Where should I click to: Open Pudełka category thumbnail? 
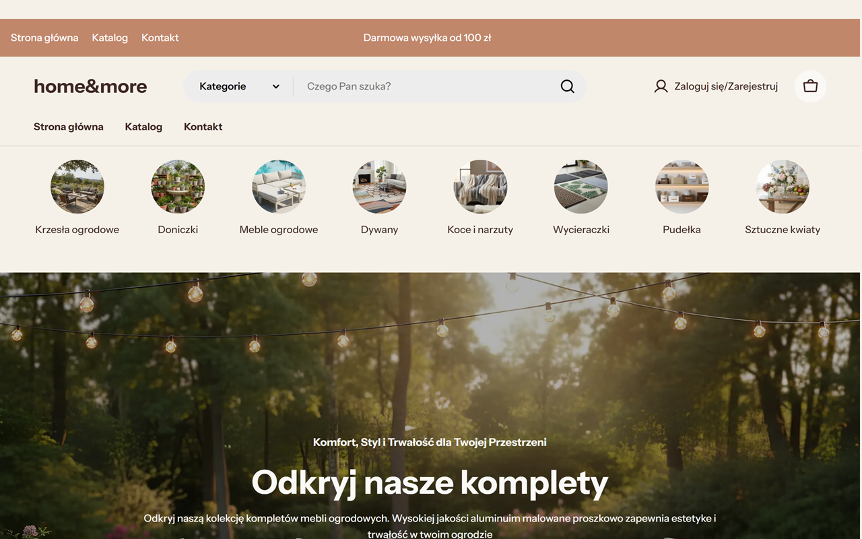682,187
